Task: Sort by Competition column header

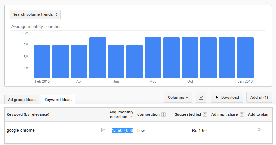Action: pos(148,114)
